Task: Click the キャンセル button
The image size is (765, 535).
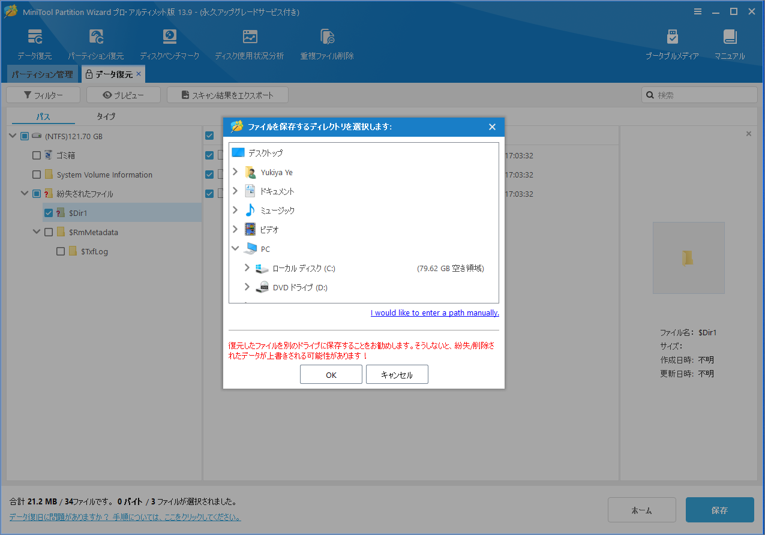Action: (397, 374)
